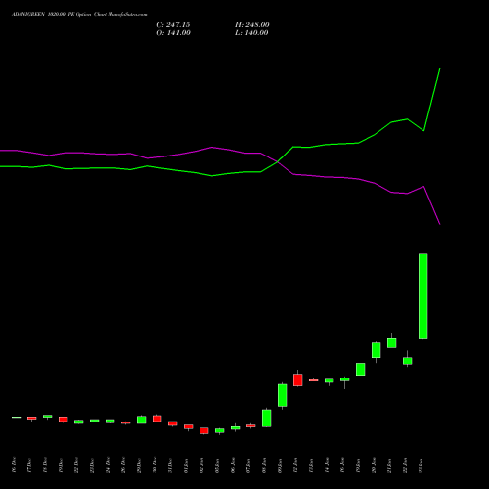Click the 14 Jan date label
489x489 pixels.
tap(327, 466)
